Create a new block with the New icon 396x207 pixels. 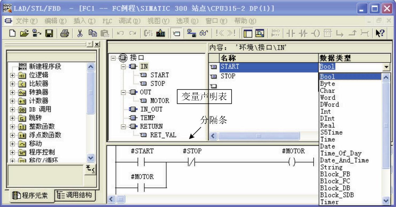[x=12, y=33]
